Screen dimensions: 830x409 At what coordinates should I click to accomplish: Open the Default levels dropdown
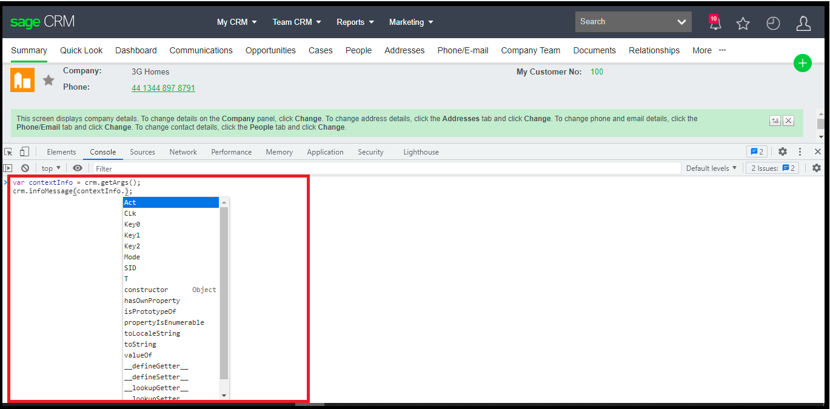pyautogui.click(x=711, y=168)
